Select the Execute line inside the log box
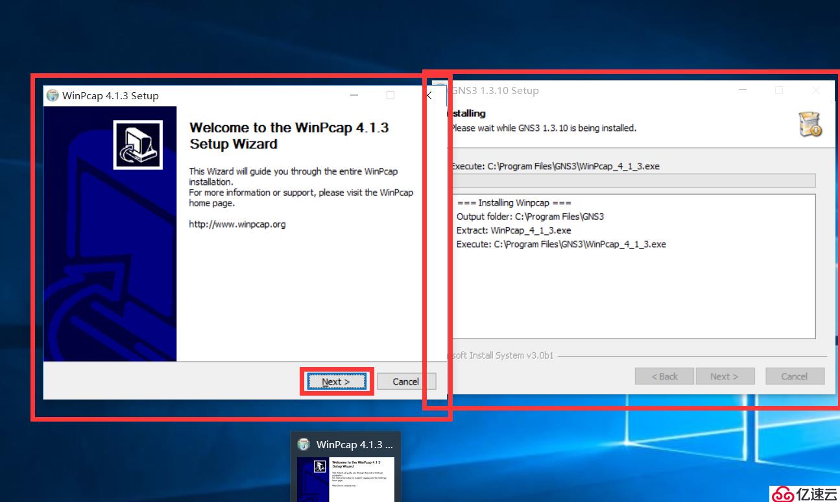Image resolution: width=840 pixels, height=502 pixels. pyautogui.click(x=561, y=245)
